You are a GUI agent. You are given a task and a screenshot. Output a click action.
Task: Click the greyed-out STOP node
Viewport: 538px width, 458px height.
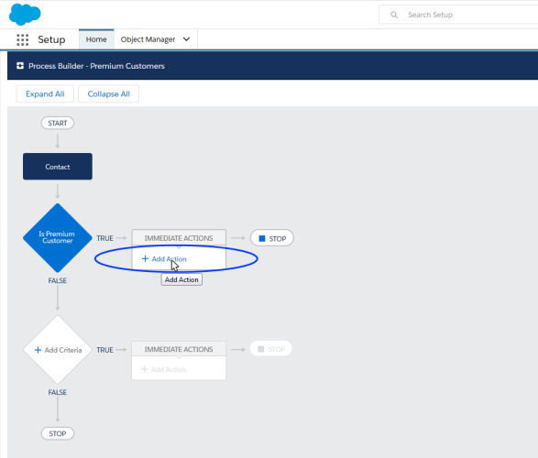271,349
